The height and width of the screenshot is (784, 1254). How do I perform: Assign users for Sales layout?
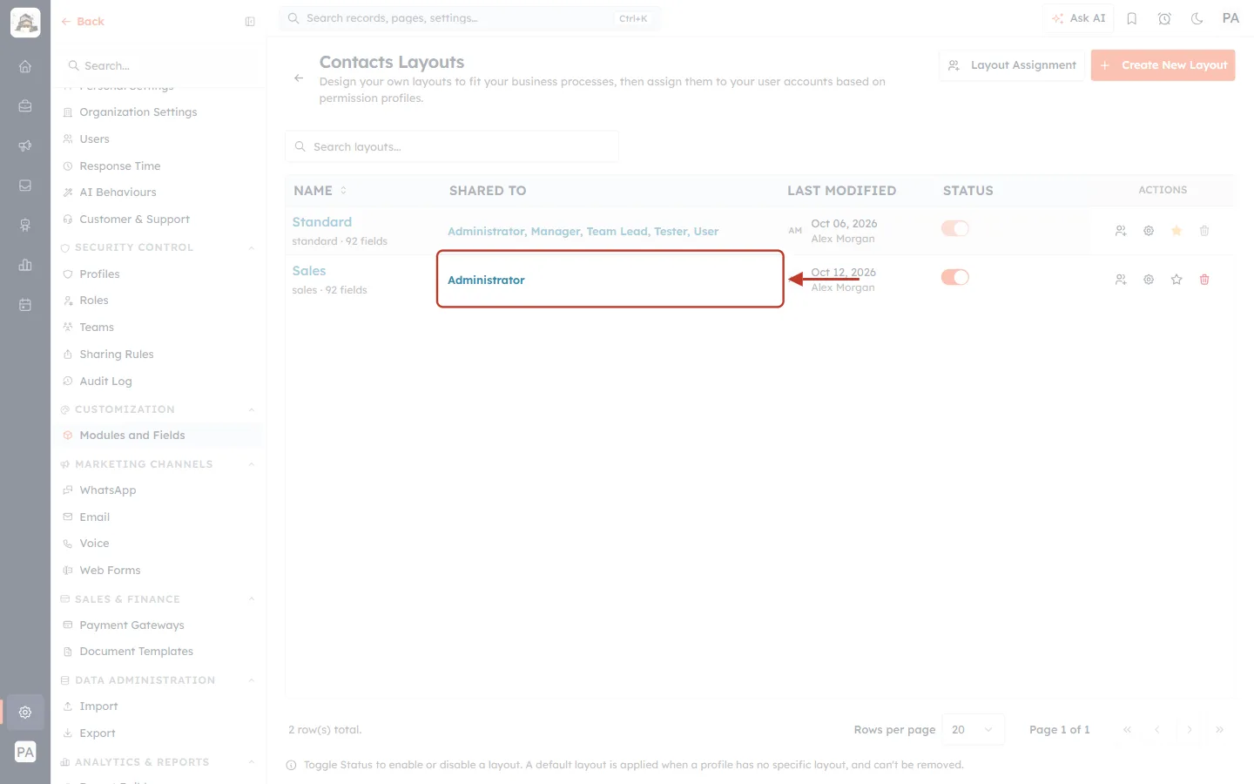[x=1121, y=280]
